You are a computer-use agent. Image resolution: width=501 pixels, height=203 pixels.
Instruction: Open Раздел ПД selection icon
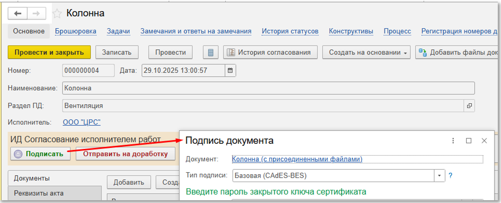point(469,106)
